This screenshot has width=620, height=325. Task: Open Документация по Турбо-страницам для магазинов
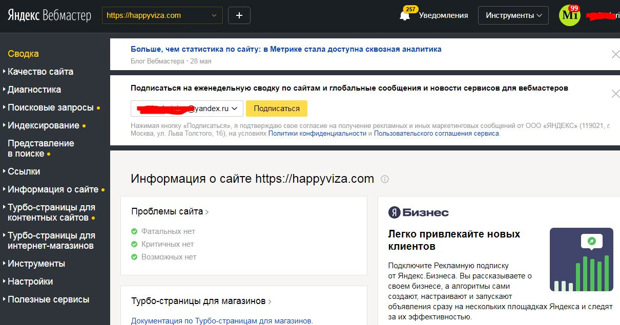[222, 321]
